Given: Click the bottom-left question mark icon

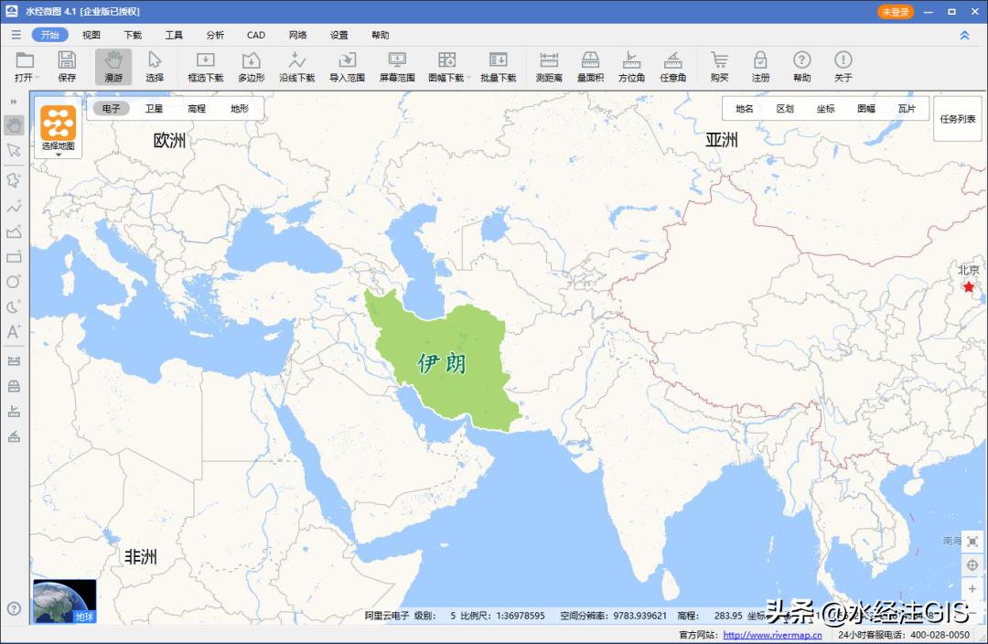Looking at the screenshot, I should click(14, 608).
